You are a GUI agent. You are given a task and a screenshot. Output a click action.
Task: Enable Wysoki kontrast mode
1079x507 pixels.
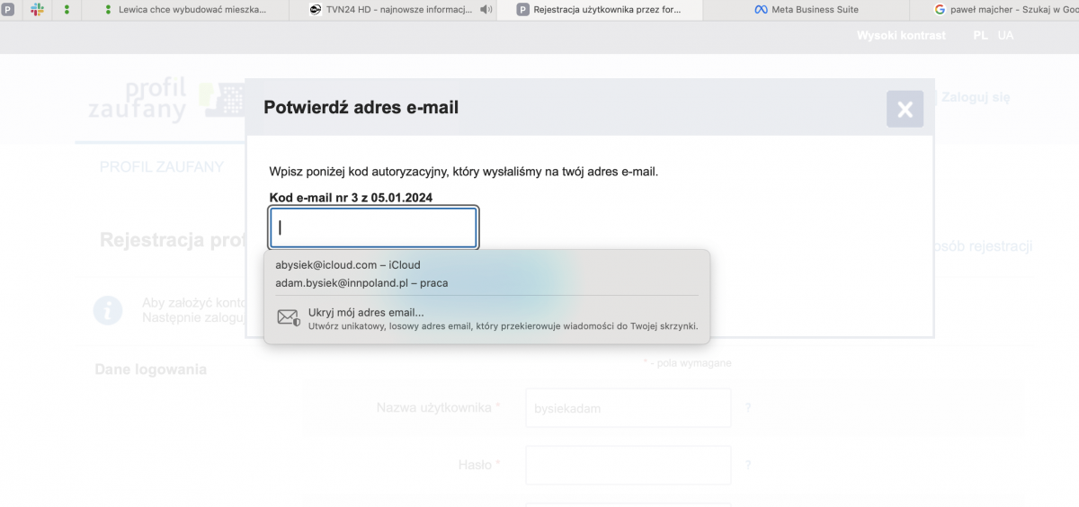[x=901, y=35]
